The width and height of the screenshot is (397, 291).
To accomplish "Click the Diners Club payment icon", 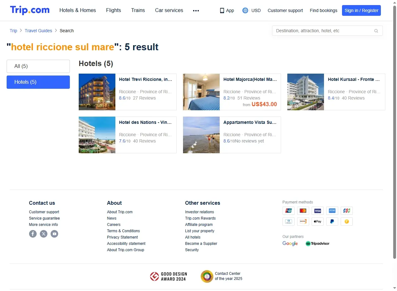I will point(288,221).
